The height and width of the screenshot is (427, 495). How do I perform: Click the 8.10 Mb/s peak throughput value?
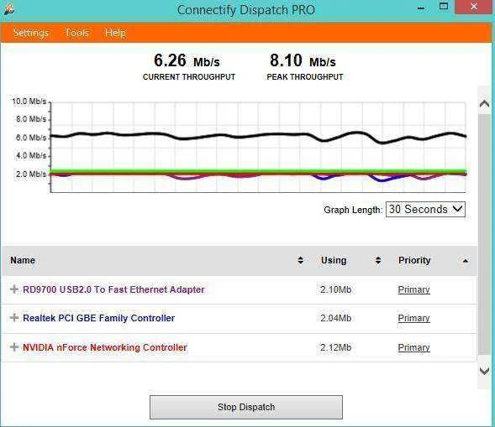[x=303, y=60]
